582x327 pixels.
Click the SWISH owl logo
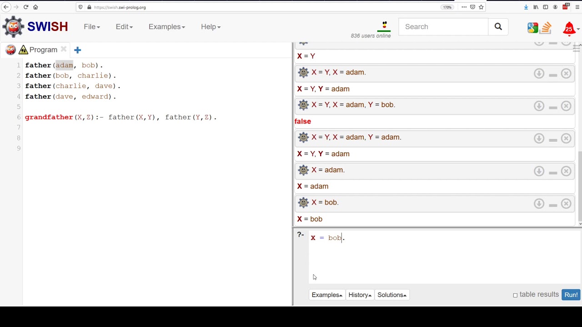click(13, 27)
